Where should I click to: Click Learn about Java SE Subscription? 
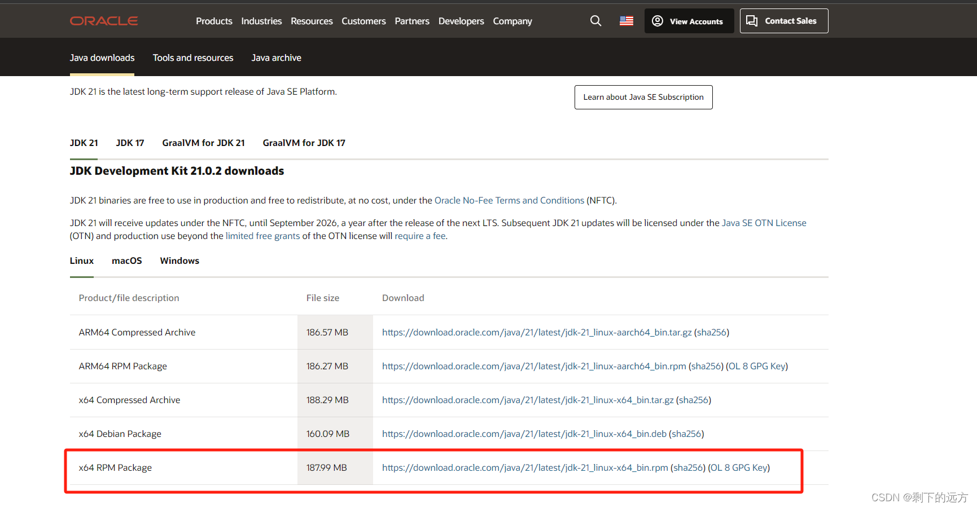pos(643,97)
